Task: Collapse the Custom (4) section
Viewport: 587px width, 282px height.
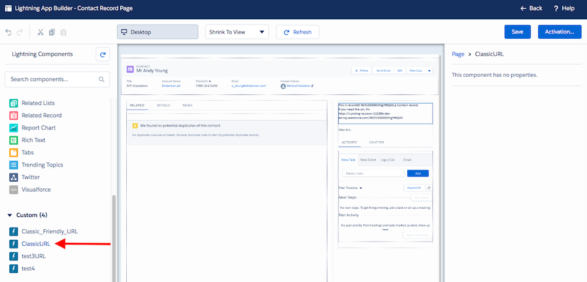Action: click(10, 215)
